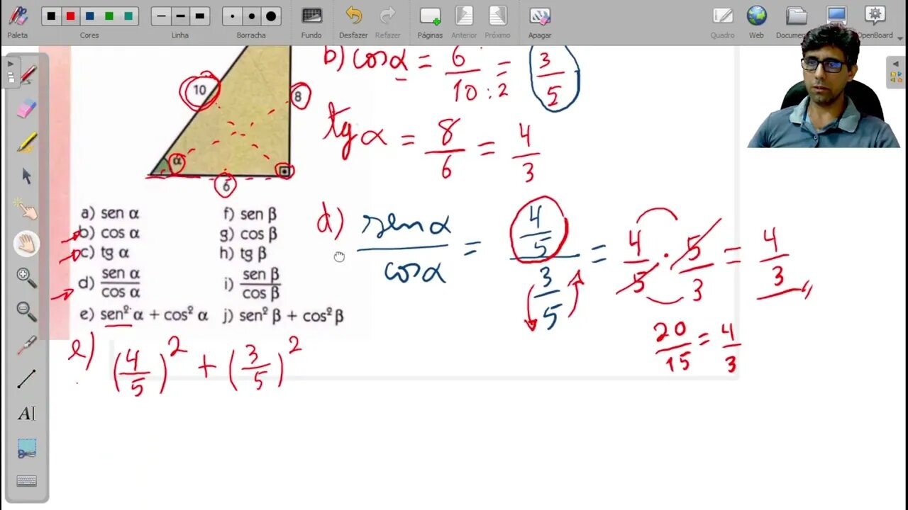Select the interact-with-items pointing hand tool
The width and height of the screenshot is (908, 510).
pyautogui.click(x=26, y=210)
